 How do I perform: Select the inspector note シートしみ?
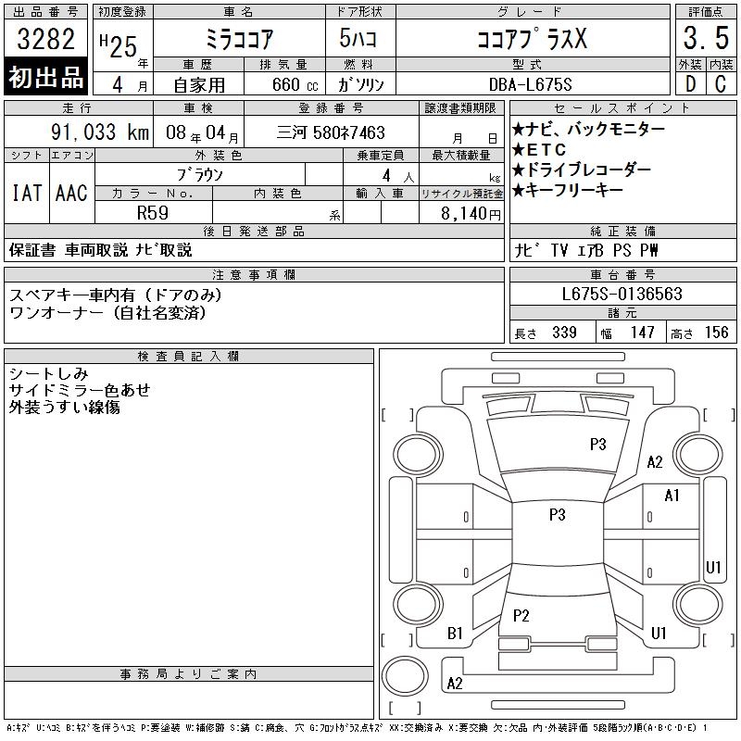point(49,374)
